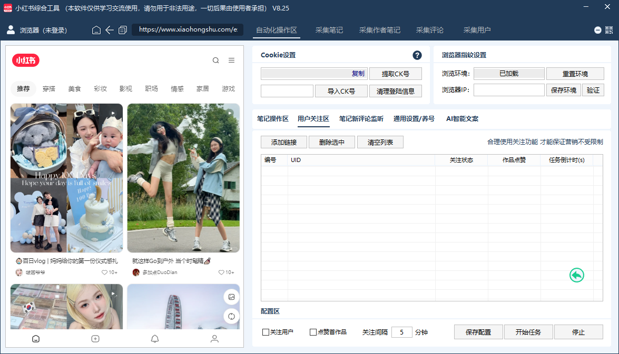Click the green back arrow in the right panel
This screenshot has width=619, height=354.
coord(576,275)
